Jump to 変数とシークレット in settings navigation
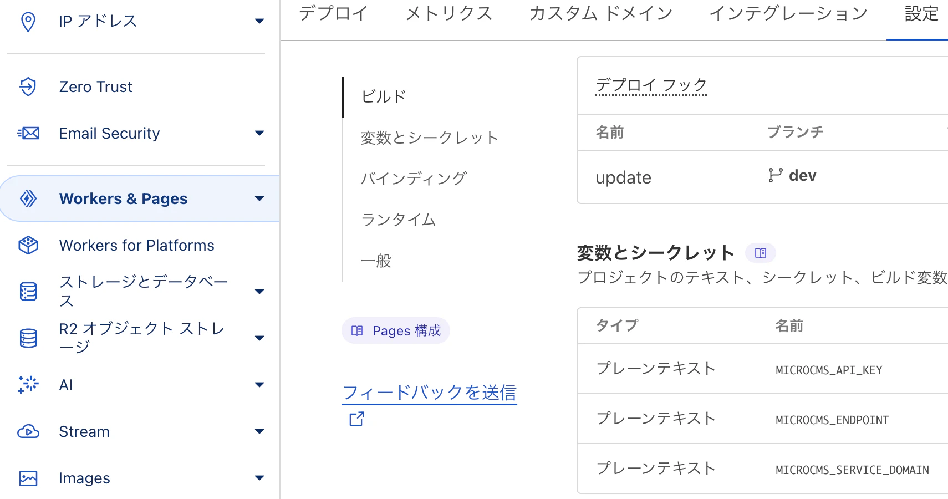 pyautogui.click(x=430, y=138)
